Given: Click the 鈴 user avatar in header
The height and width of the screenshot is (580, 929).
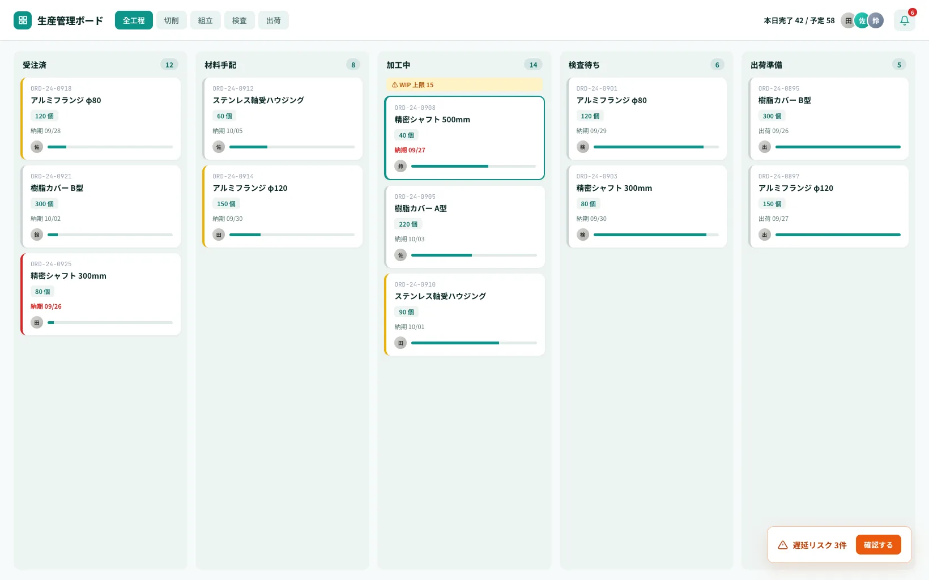Looking at the screenshot, I should coord(876,20).
